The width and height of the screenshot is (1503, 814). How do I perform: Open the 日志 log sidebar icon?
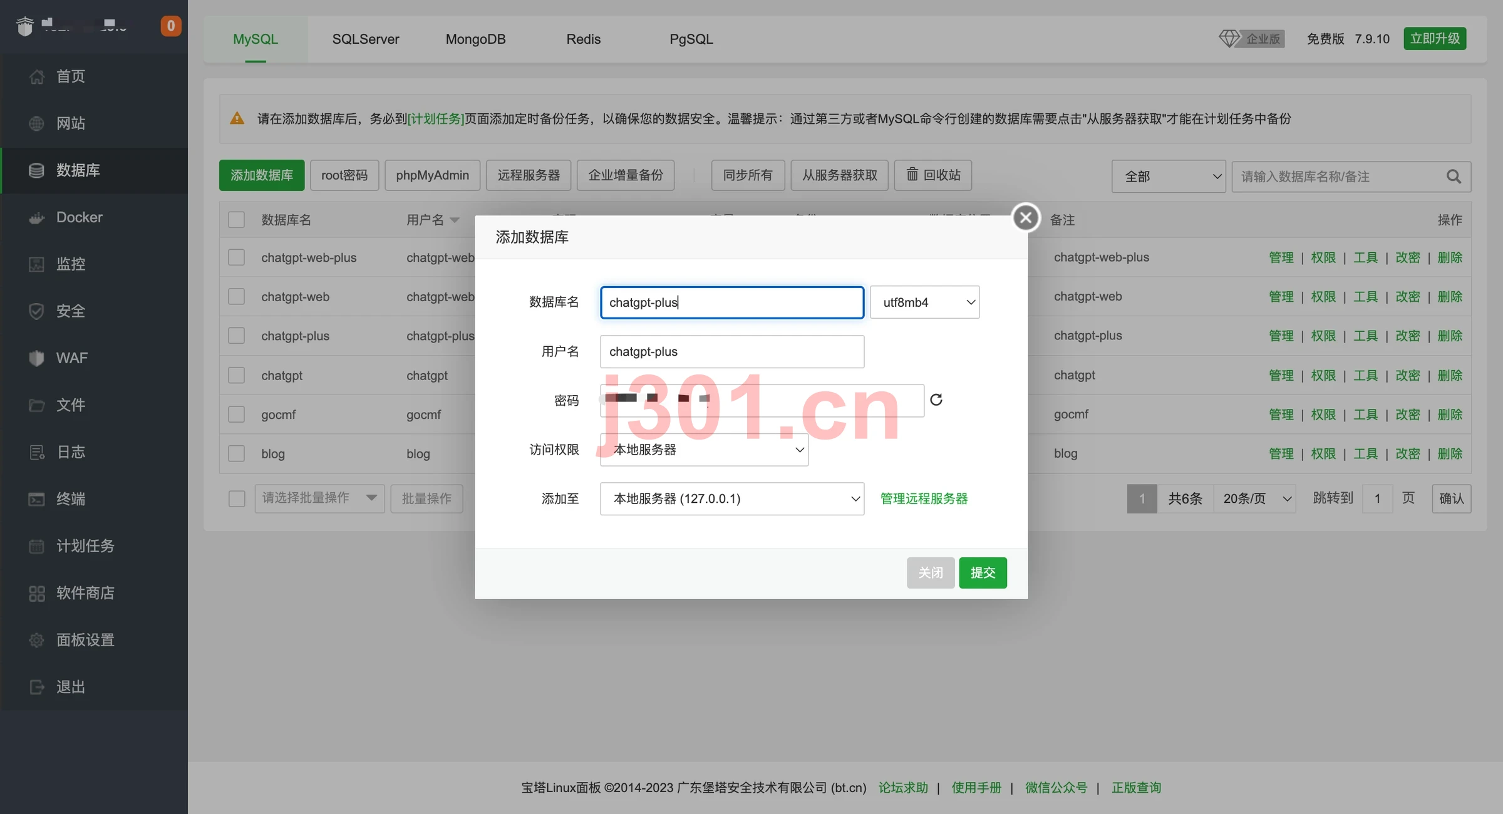[36, 452]
